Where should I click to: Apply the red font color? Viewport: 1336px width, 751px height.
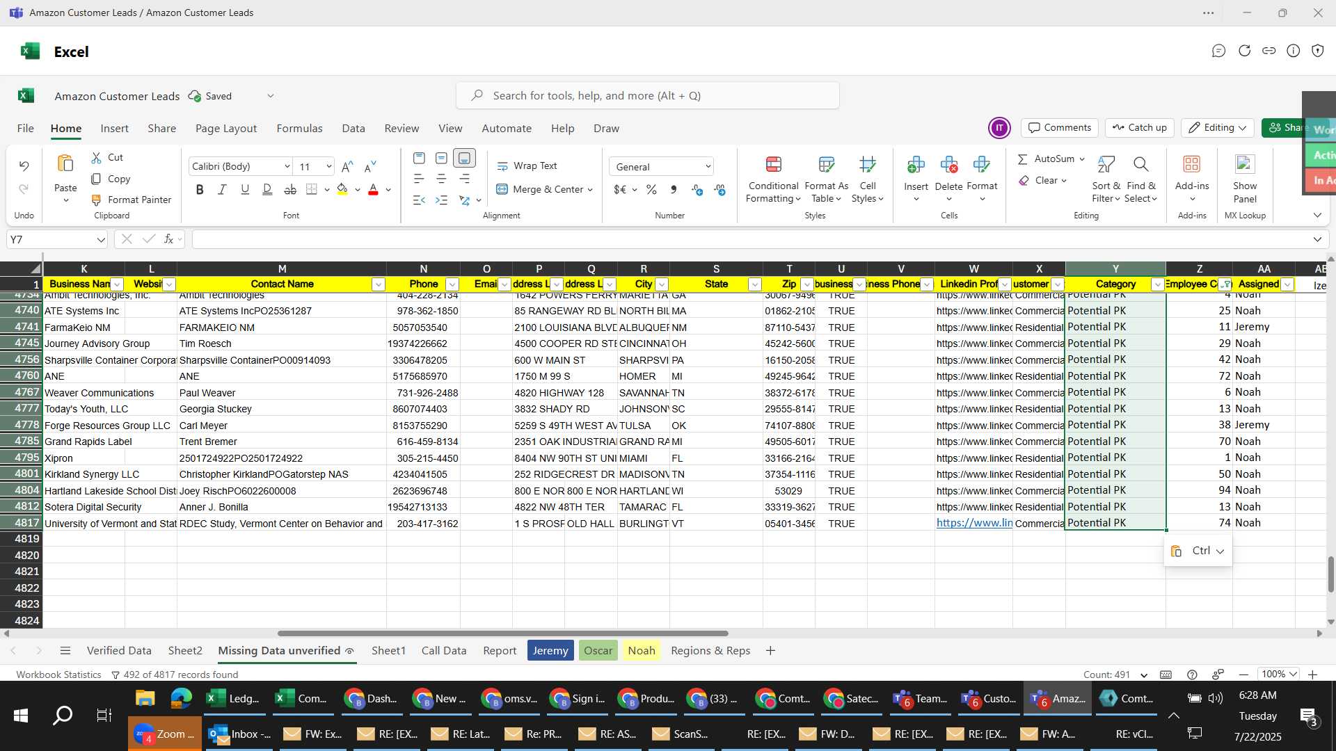click(373, 189)
